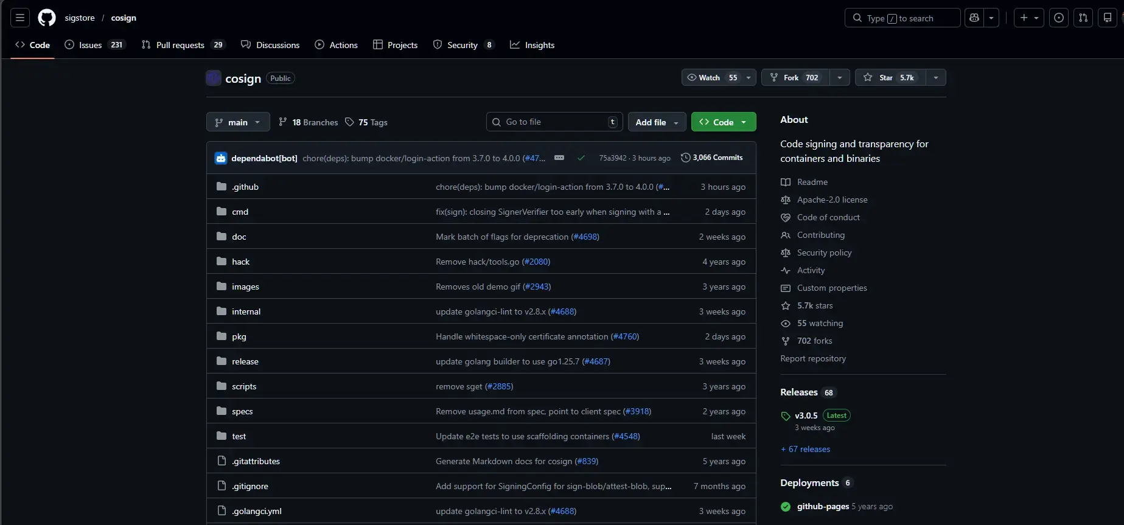1124x525 pixels.
Task: Open notifications inbox icon
Action: click(x=1108, y=18)
